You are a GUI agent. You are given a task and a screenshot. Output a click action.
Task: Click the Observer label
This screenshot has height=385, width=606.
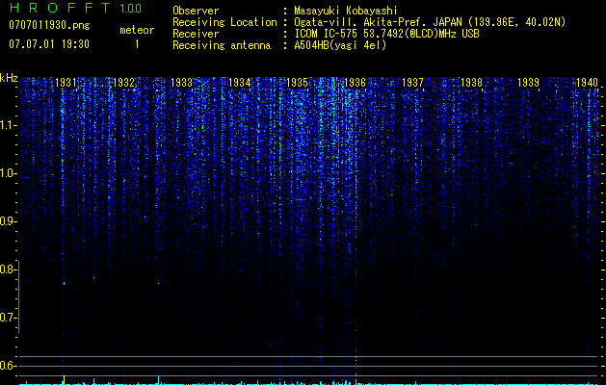pyautogui.click(x=196, y=11)
